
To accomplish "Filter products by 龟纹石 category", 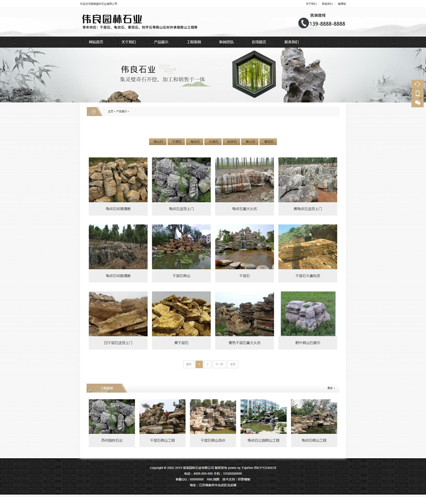I will (x=194, y=142).
